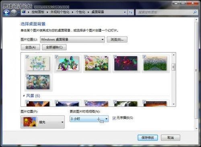Click the Back navigation arrow
201x147 pixels.
click(6, 12)
